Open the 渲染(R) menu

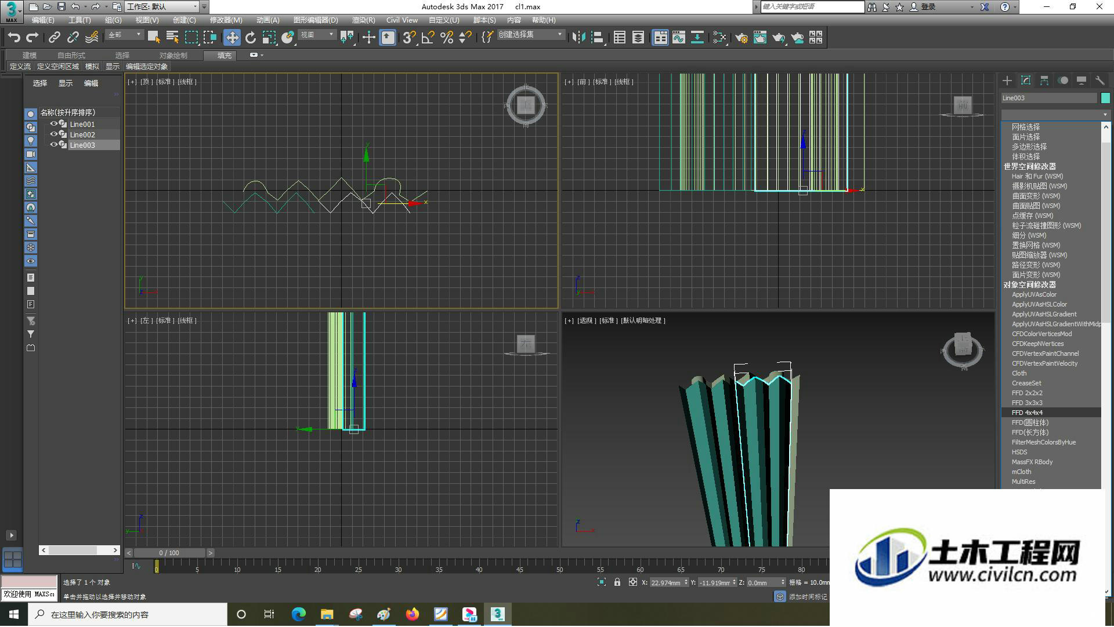tap(364, 20)
